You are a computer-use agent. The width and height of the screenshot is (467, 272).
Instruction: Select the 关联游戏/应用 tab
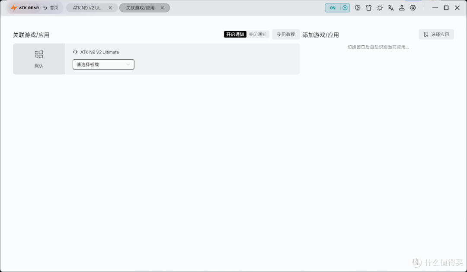140,8
